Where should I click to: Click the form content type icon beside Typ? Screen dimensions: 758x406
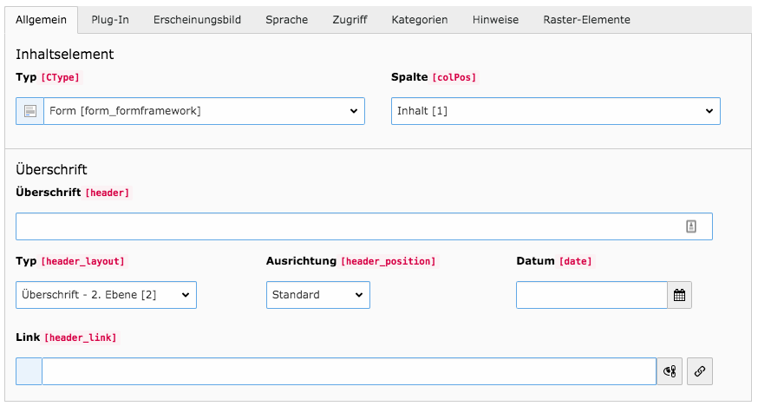pyautogui.click(x=30, y=111)
